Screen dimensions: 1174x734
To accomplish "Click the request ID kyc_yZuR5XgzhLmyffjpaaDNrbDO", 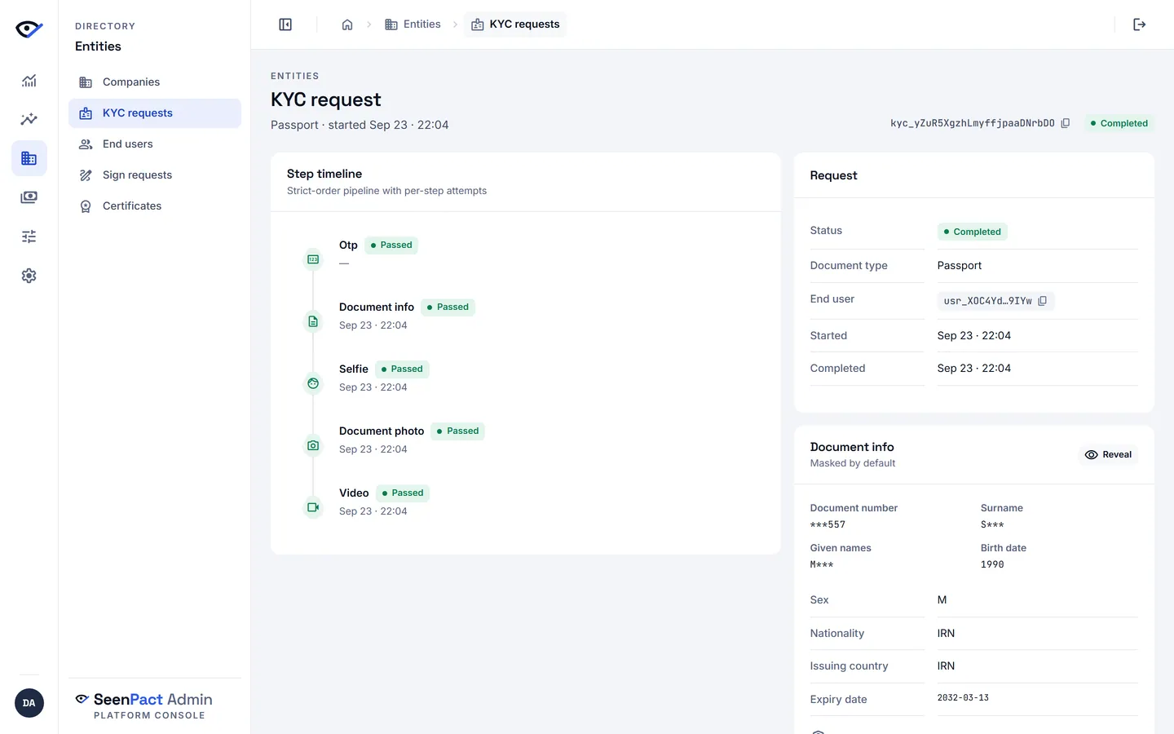I will pos(973,123).
